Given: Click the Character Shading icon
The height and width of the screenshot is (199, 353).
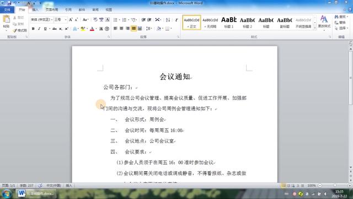Looking at the screenshot, I should click(101, 29).
